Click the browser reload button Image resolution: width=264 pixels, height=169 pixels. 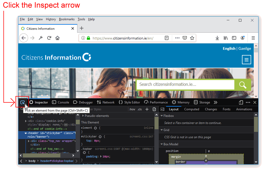49,38
